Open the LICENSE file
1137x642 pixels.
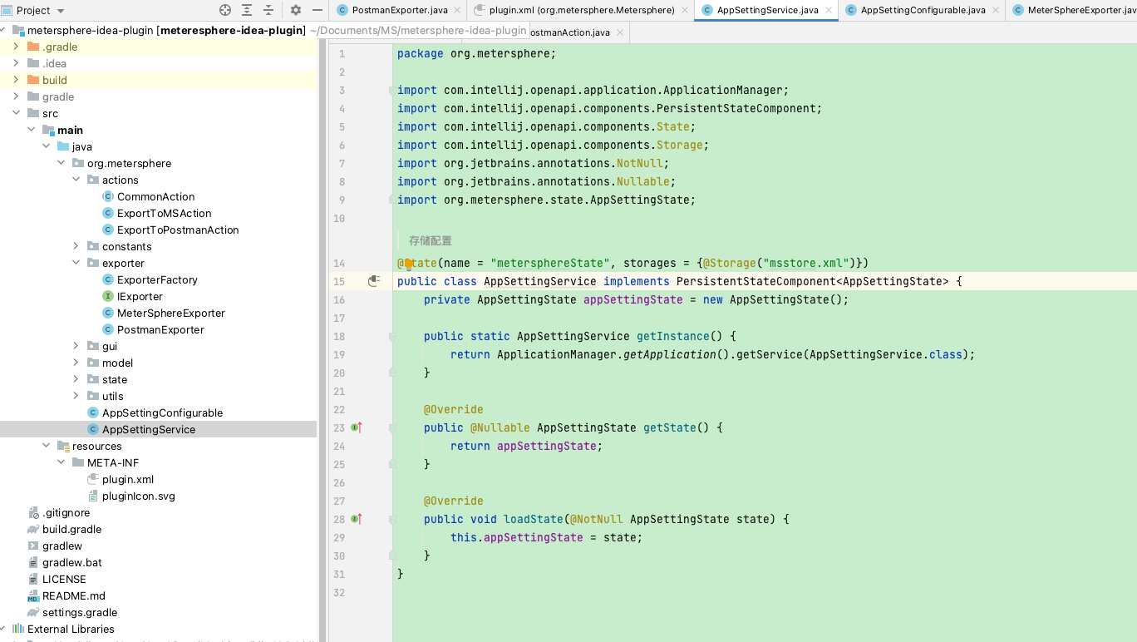64,579
